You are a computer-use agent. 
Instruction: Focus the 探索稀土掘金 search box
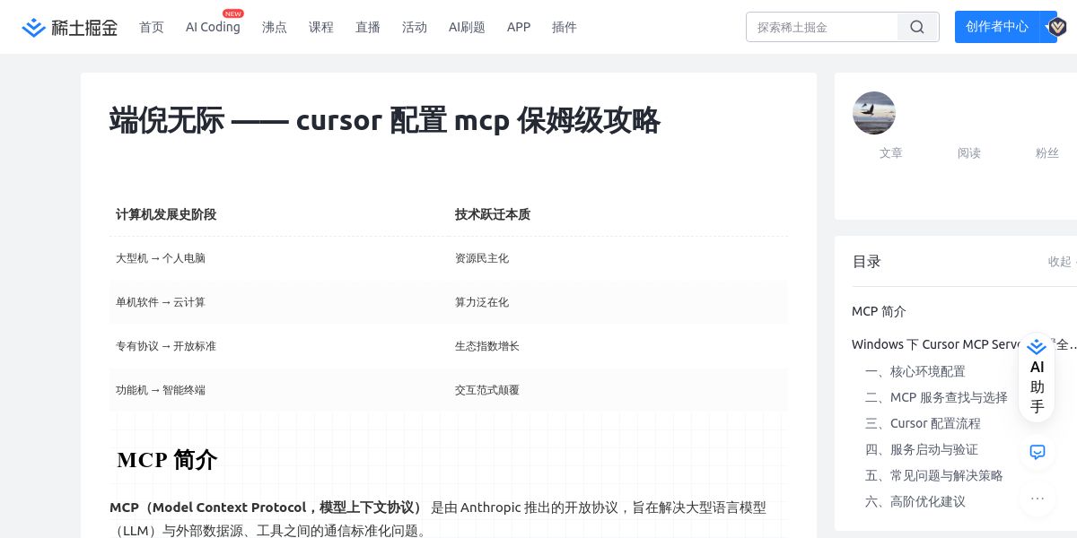pos(821,27)
